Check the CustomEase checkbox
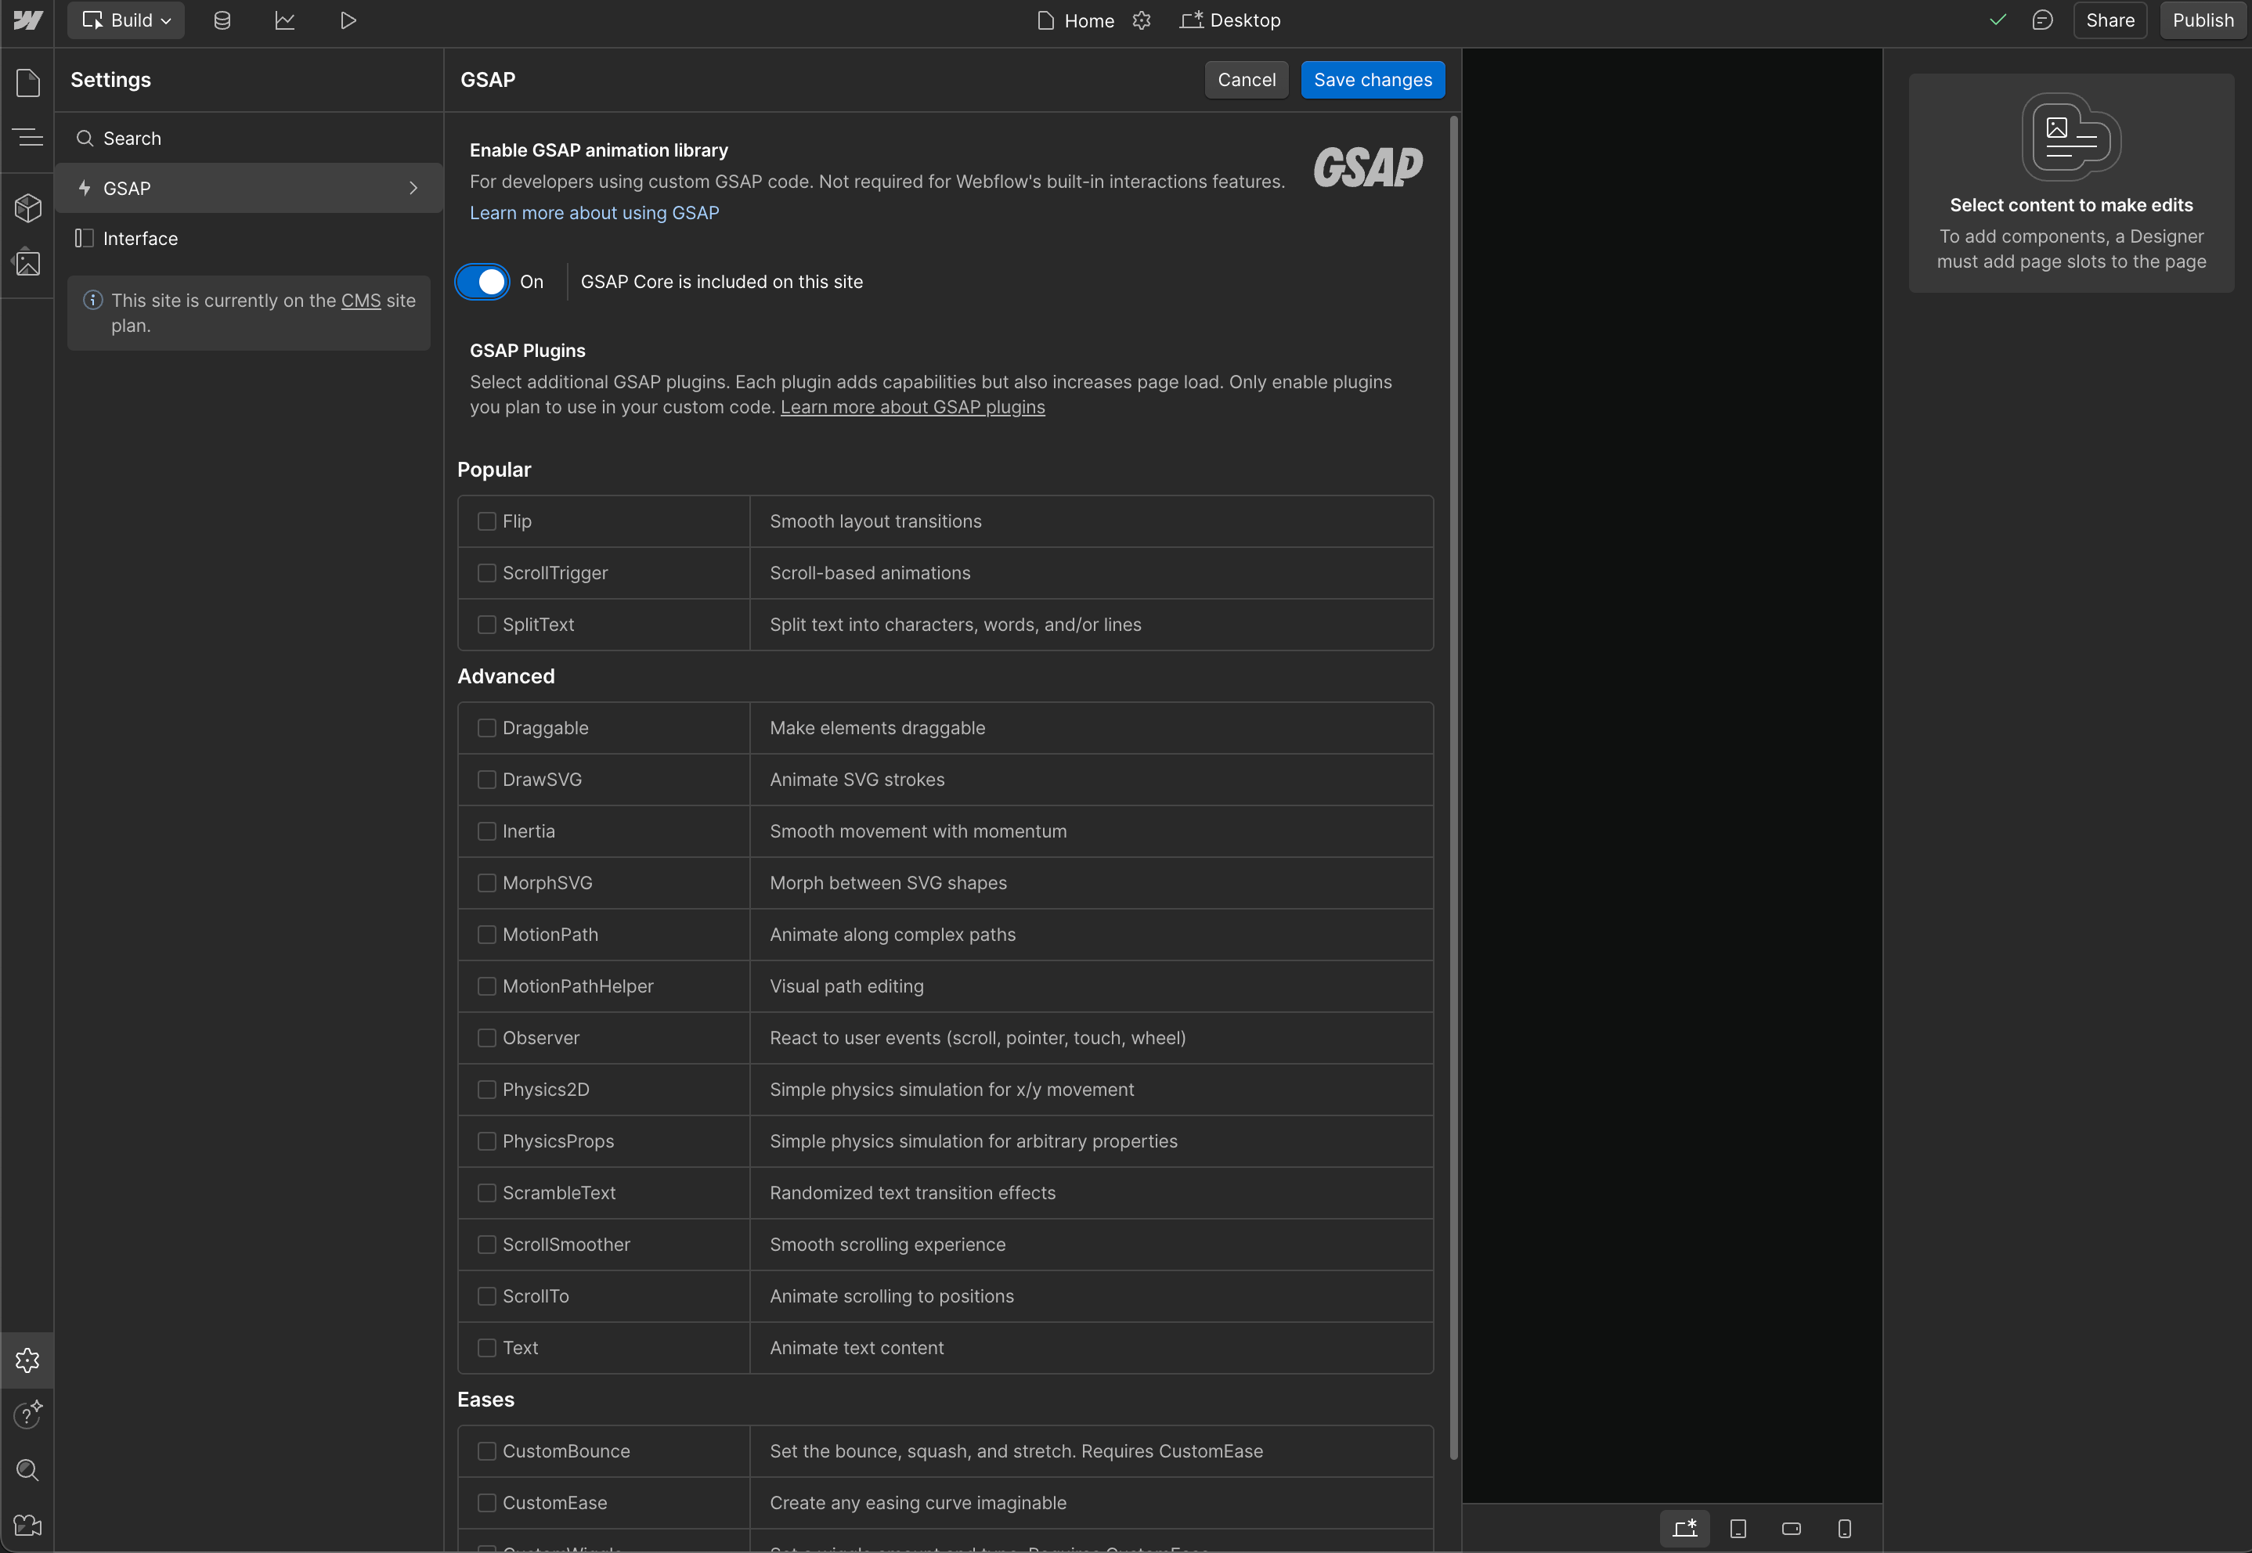2252x1553 pixels. [486, 1504]
